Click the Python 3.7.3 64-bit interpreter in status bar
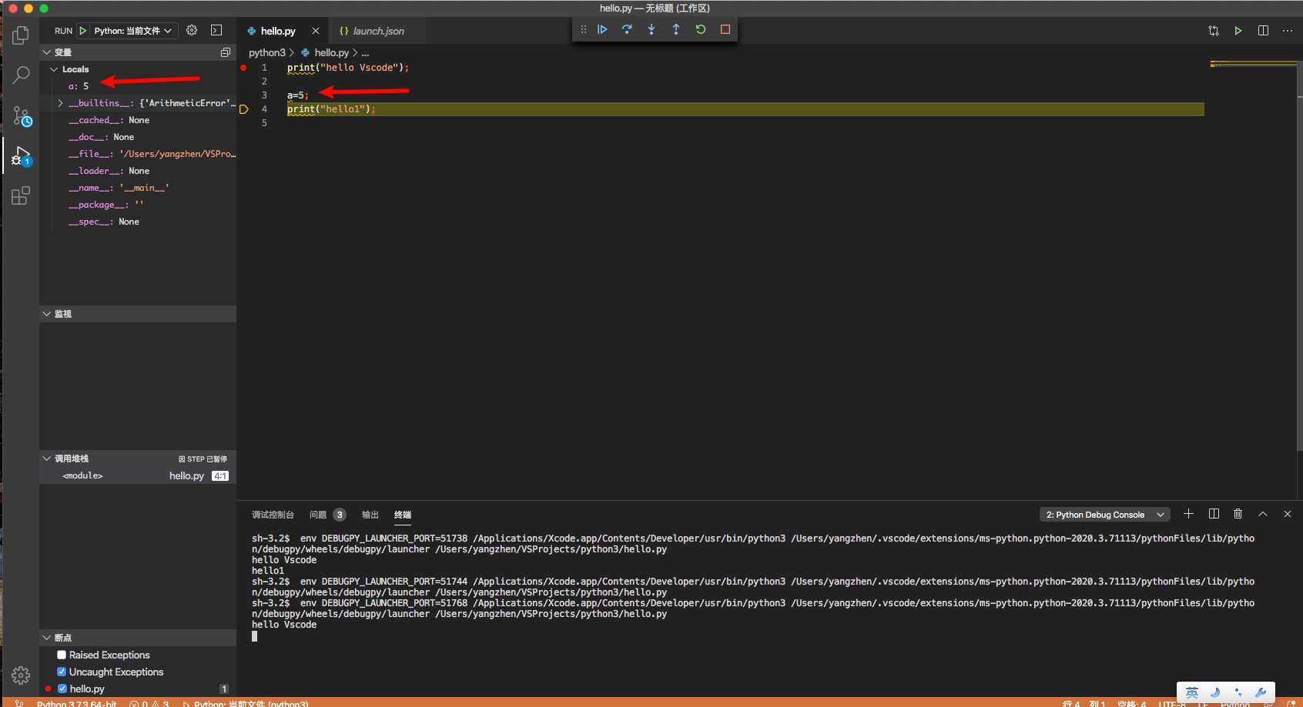 [76, 703]
